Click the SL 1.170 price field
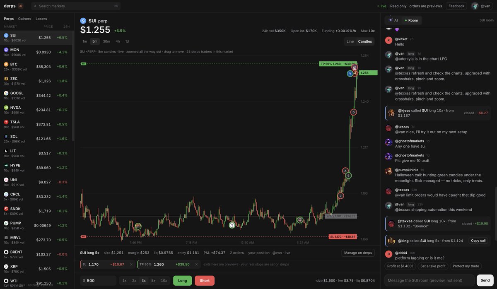This screenshot has width=497, height=289. click(94, 264)
